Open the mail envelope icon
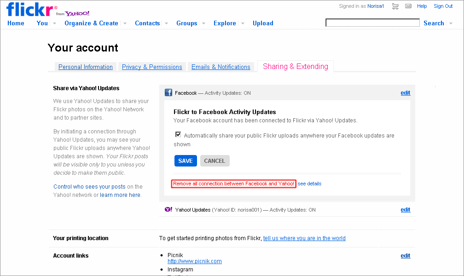 [x=408, y=6]
